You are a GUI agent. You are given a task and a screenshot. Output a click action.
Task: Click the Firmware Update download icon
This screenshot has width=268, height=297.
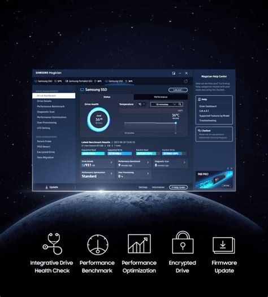[224, 245]
